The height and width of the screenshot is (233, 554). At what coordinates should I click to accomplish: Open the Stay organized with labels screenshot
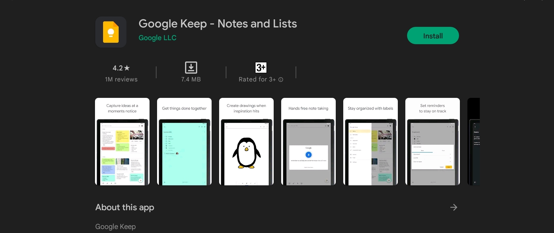point(370,141)
